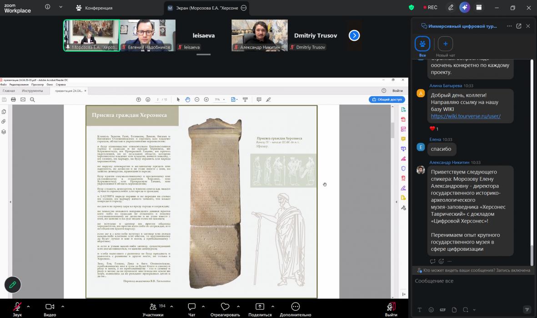
Task: Expand audio options arrow next to Звук
Action: pos(28,306)
